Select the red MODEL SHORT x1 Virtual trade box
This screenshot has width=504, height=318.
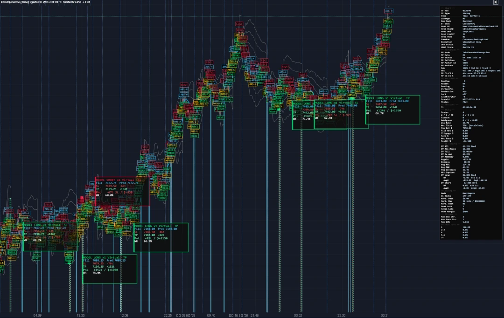pyautogui.click(x=122, y=192)
